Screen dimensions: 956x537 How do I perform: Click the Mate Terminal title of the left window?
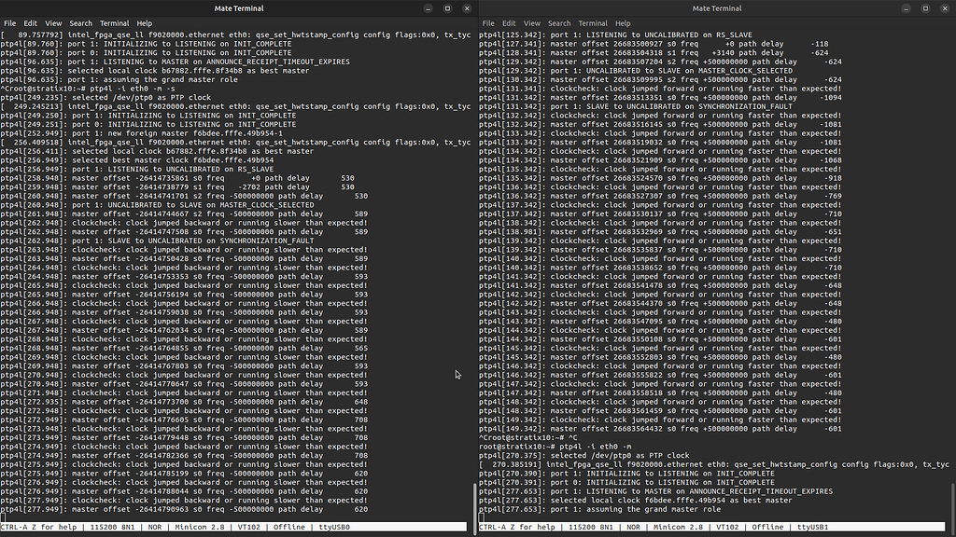[x=240, y=7]
